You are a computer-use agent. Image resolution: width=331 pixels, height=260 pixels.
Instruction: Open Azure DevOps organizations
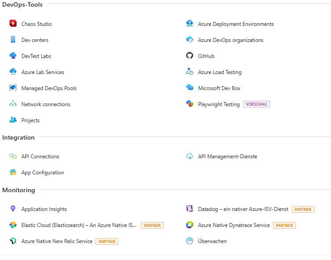click(230, 40)
